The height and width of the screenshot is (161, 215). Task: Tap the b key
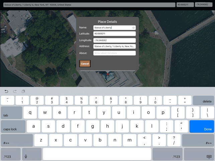click(100, 140)
